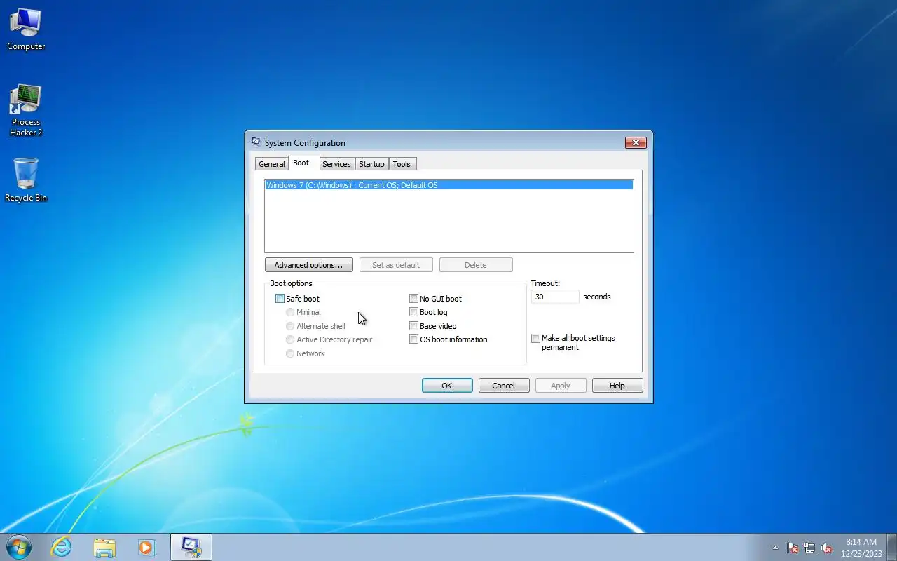Enable the No GUI boot checkbox
The width and height of the screenshot is (897, 561).
[x=413, y=299]
